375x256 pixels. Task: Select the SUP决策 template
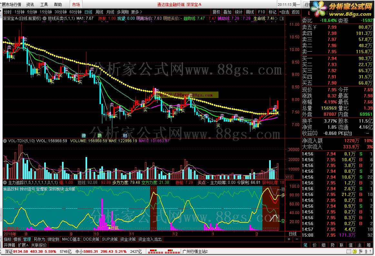110,239
